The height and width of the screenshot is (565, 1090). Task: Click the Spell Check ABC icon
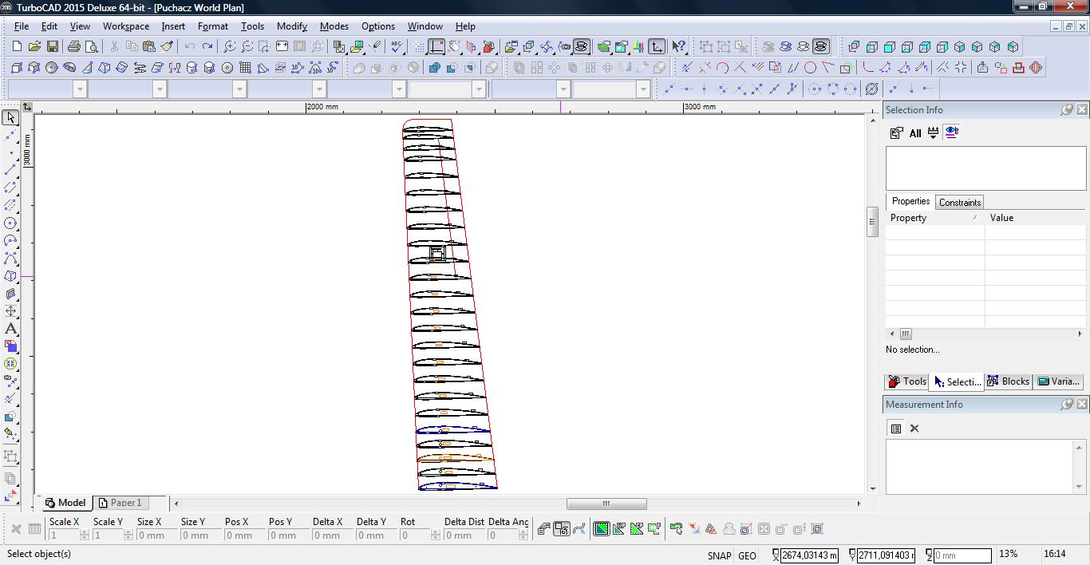point(397,47)
